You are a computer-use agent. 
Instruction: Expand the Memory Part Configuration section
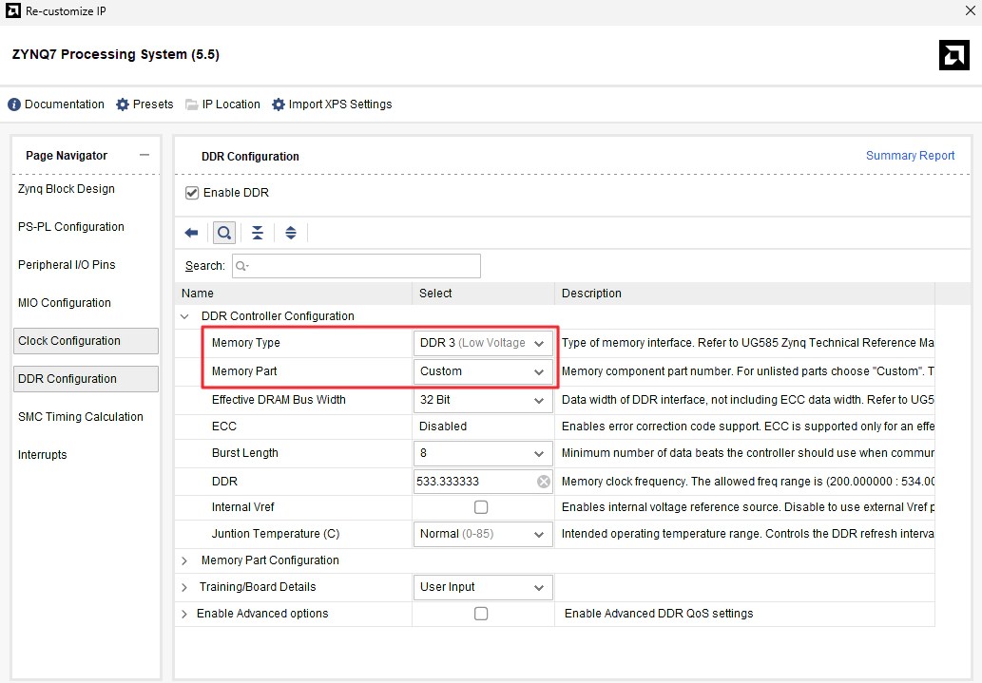click(184, 560)
